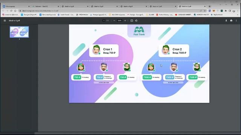Open the MORIZON WALLET bookmark
The height and width of the screenshot is (135, 241).
[x=201, y=15]
